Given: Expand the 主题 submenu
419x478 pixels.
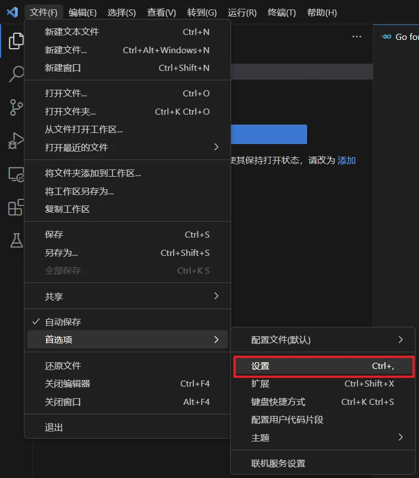Looking at the screenshot, I should click(x=323, y=438).
